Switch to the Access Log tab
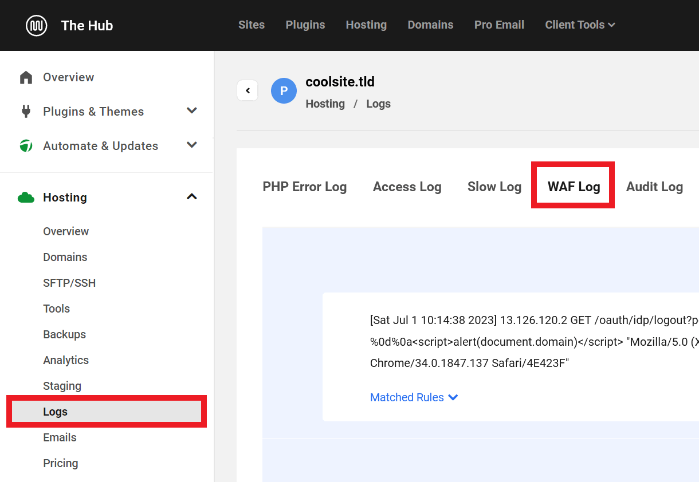Image resolution: width=699 pixels, height=482 pixels. click(407, 187)
